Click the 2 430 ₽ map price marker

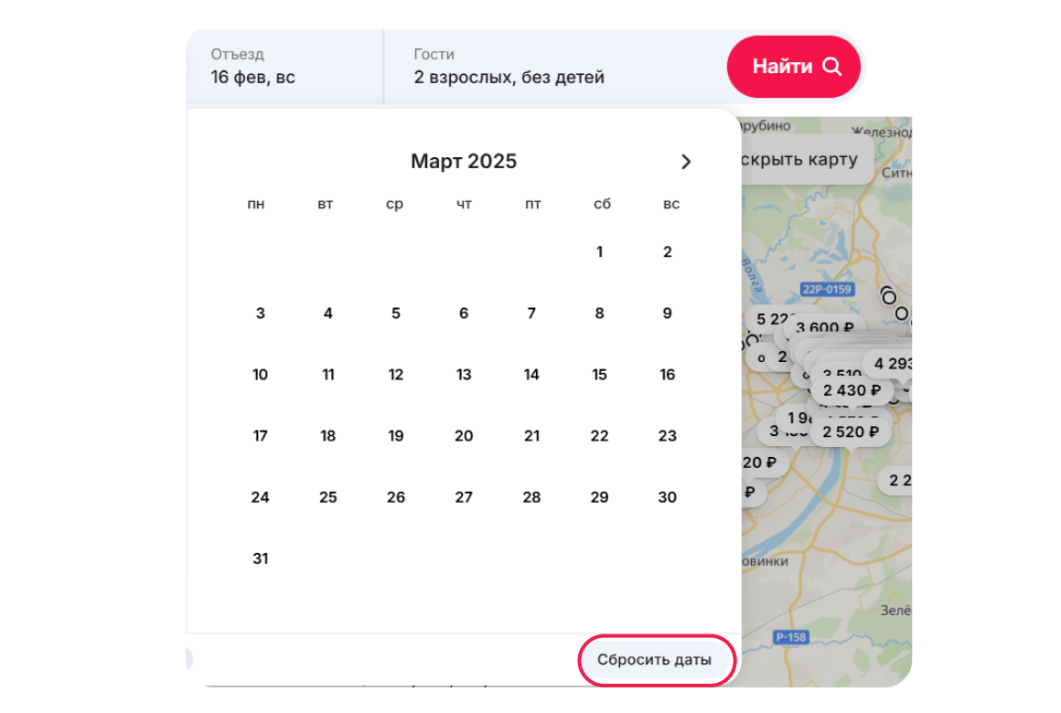852,391
